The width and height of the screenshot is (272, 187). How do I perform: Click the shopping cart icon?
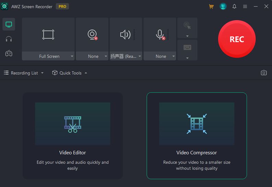(x=211, y=7)
